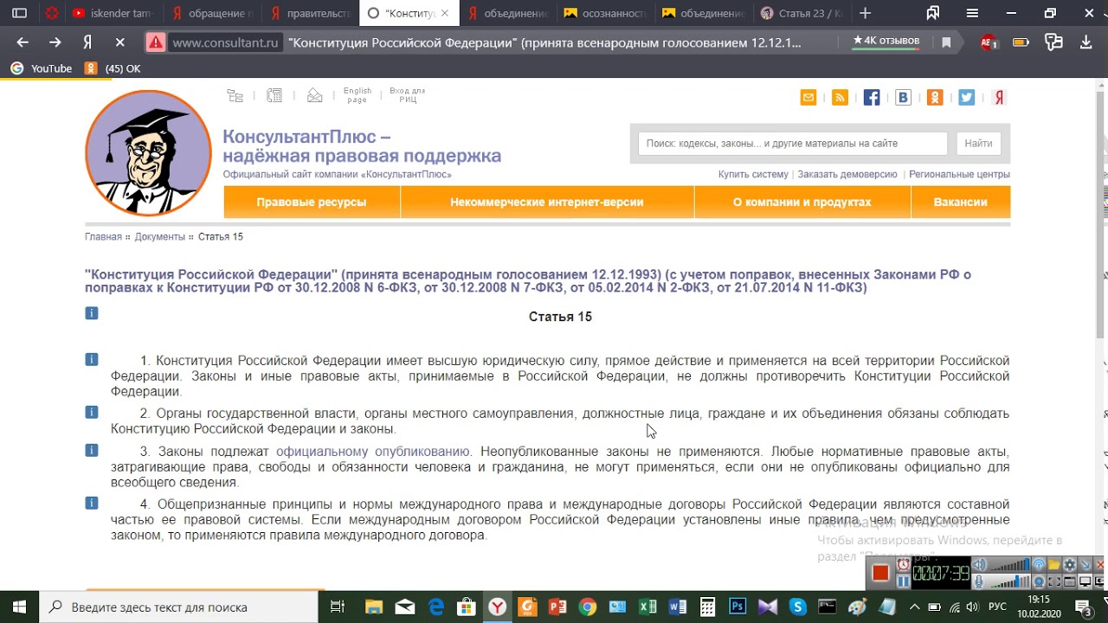This screenshot has width=1108, height=623.
Task: Open the YouTube bookmark in bookmarks bar
Action: click(42, 68)
